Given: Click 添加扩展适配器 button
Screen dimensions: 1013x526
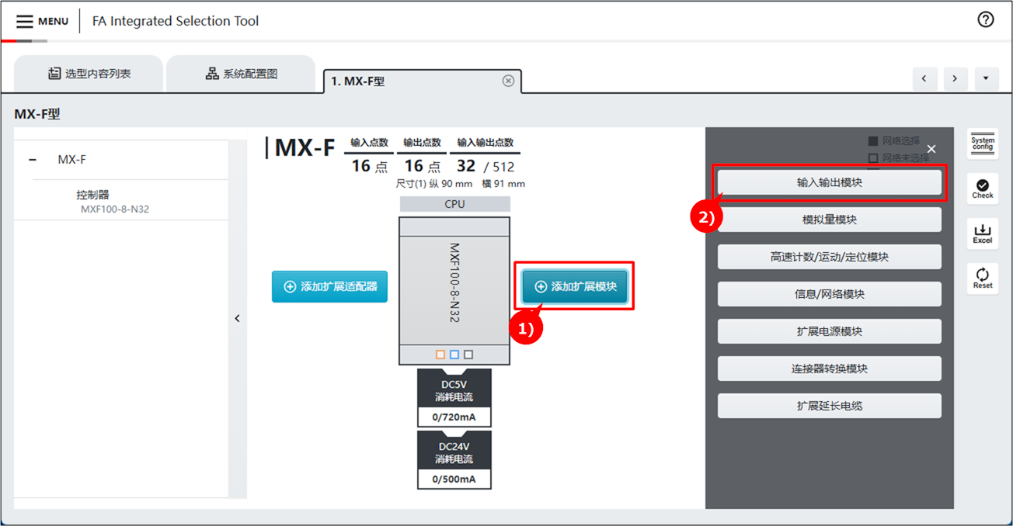Looking at the screenshot, I should click(329, 286).
